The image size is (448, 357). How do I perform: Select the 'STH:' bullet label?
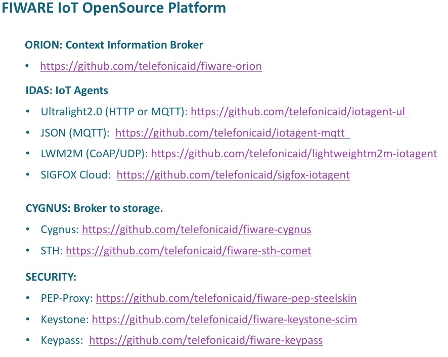click(x=52, y=251)
